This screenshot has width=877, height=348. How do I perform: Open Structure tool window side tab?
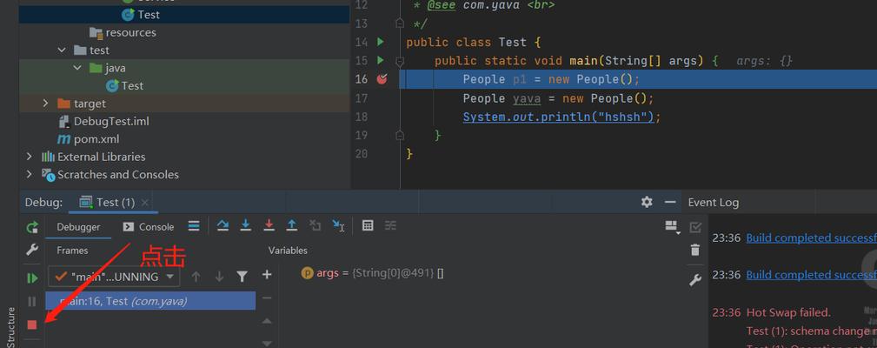pyautogui.click(x=10, y=327)
